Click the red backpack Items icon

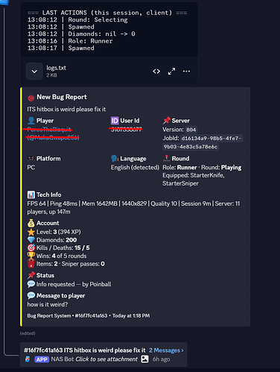pos(31,263)
